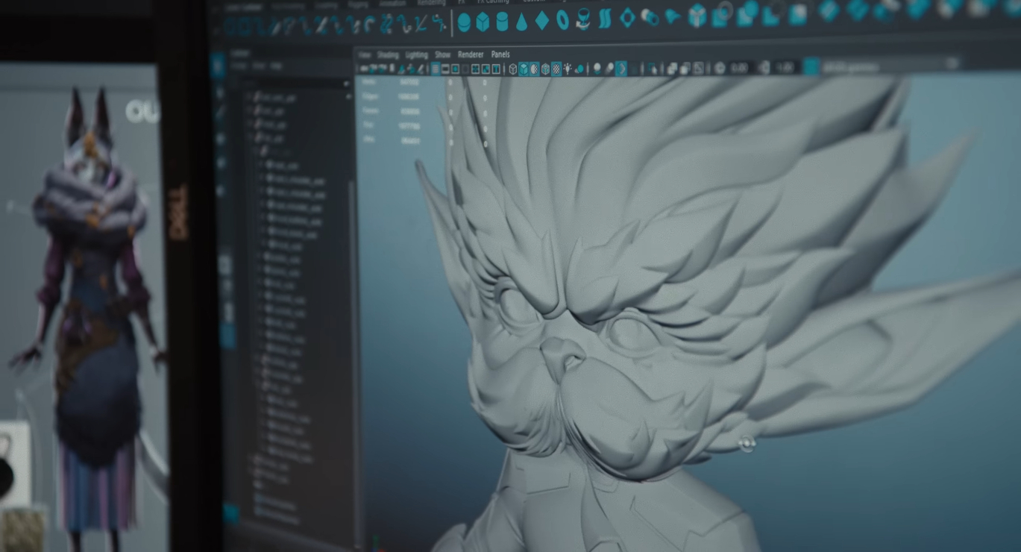Toggle the viewport grid display
The width and height of the screenshot is (1021, 552).
(x=436, y=69)
